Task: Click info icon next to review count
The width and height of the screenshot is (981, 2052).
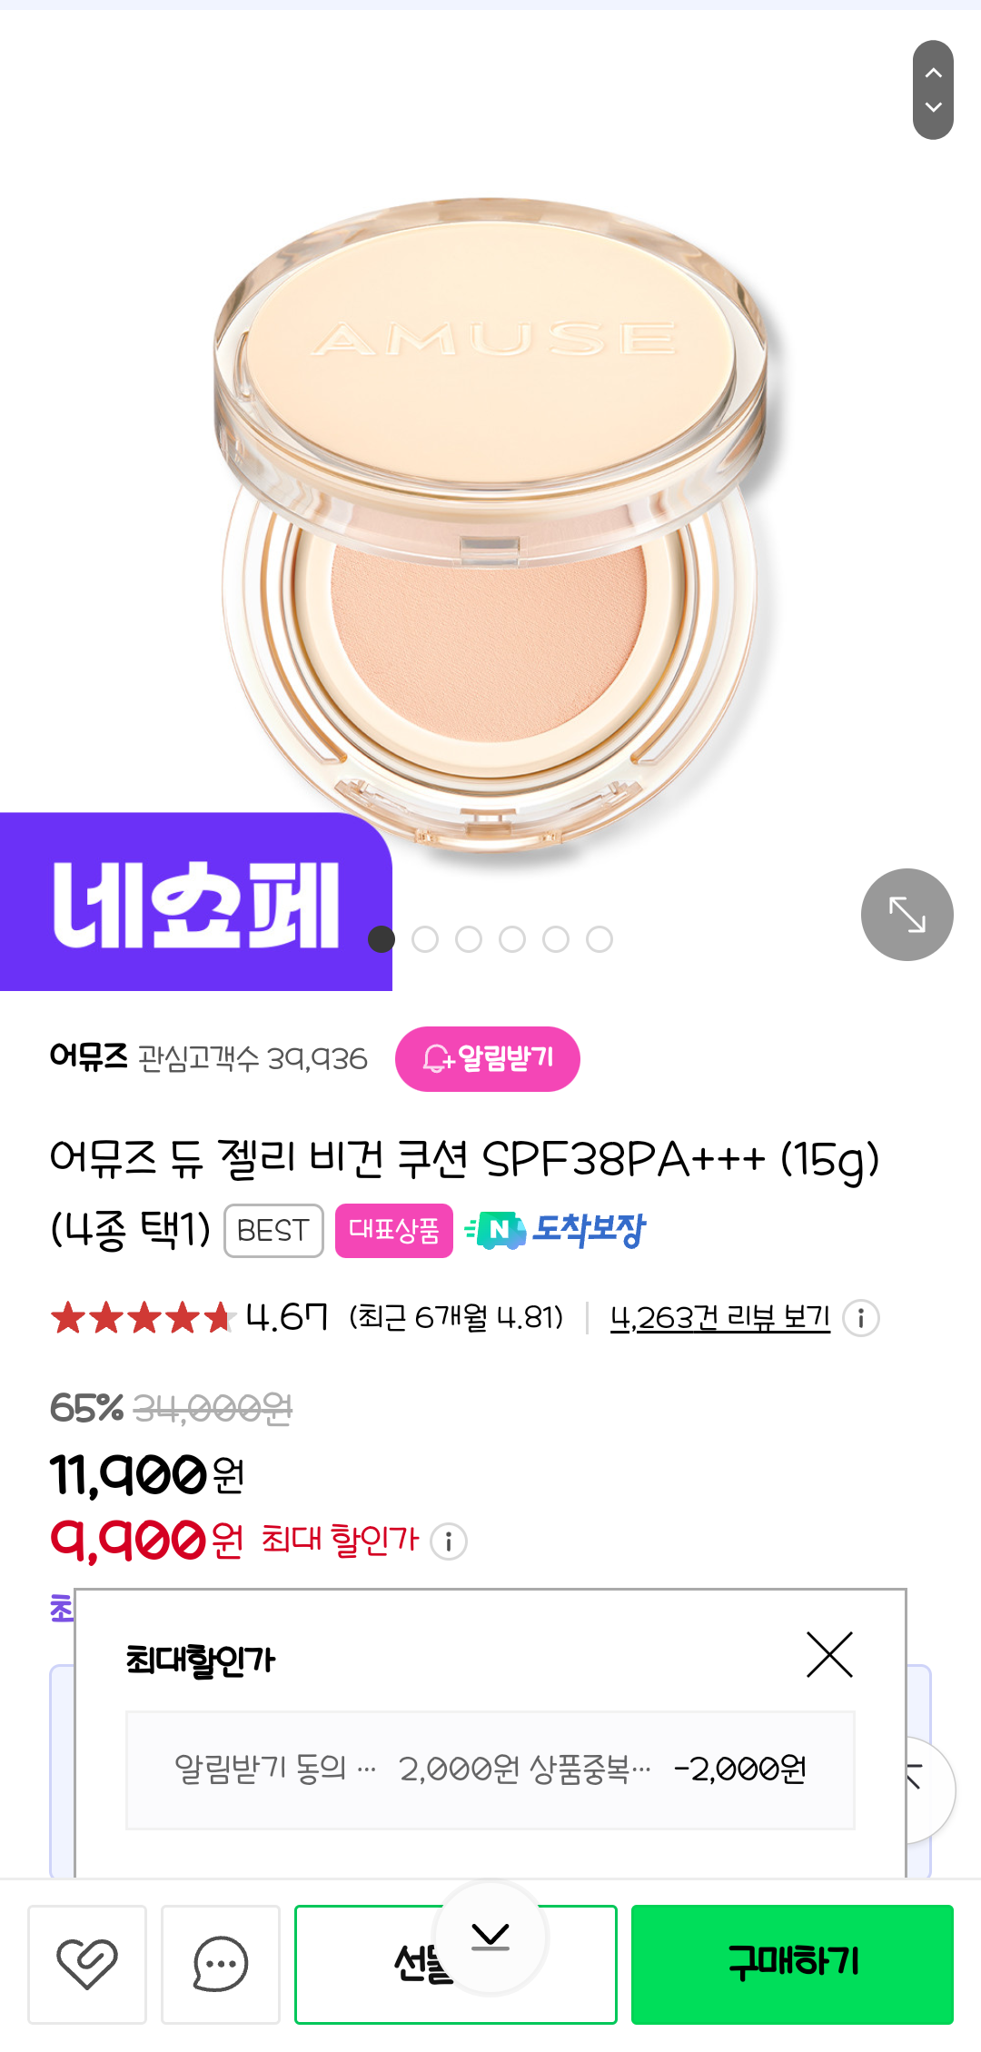Action: click(860, 1318)
